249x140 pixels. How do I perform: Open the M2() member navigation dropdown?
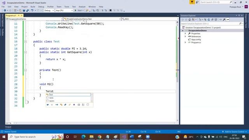[x=150, y=19]
